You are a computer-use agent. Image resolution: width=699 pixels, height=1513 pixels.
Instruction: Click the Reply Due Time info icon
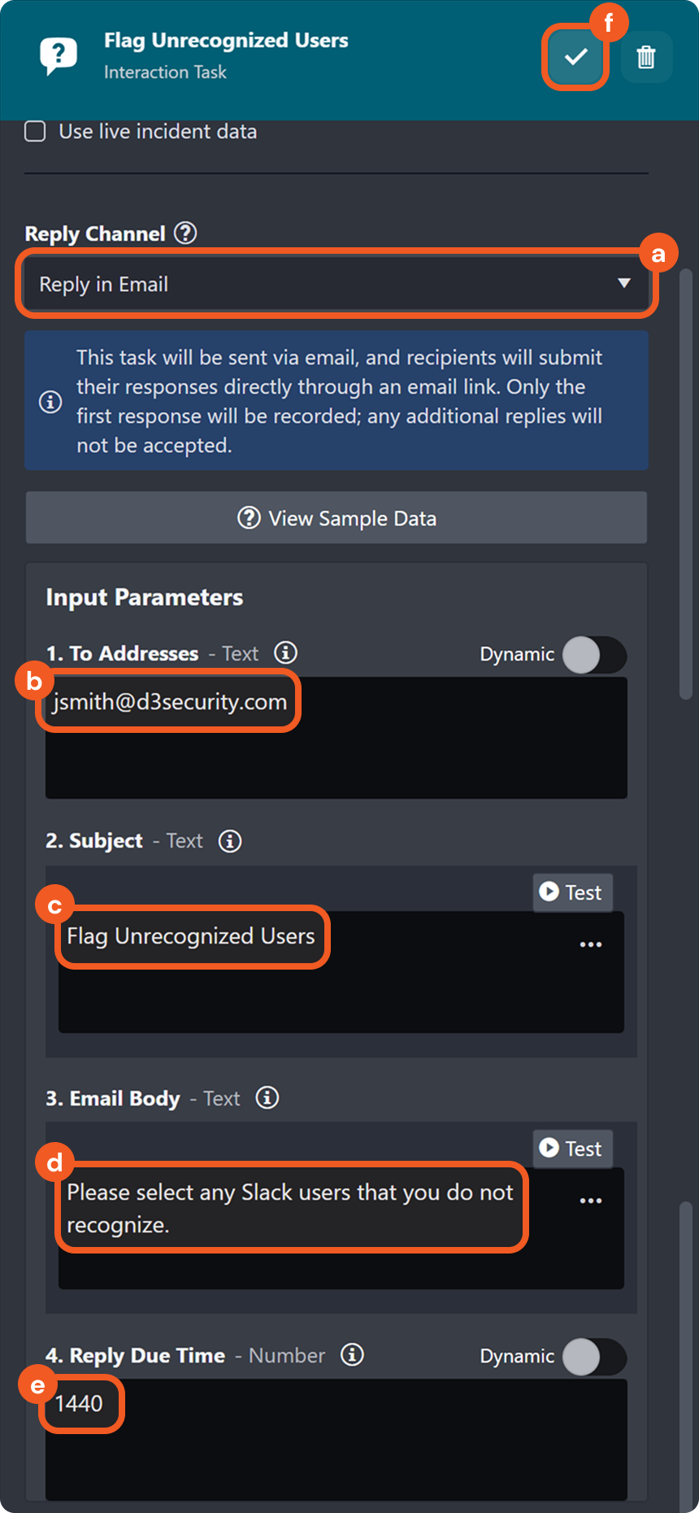point(352,1355)
